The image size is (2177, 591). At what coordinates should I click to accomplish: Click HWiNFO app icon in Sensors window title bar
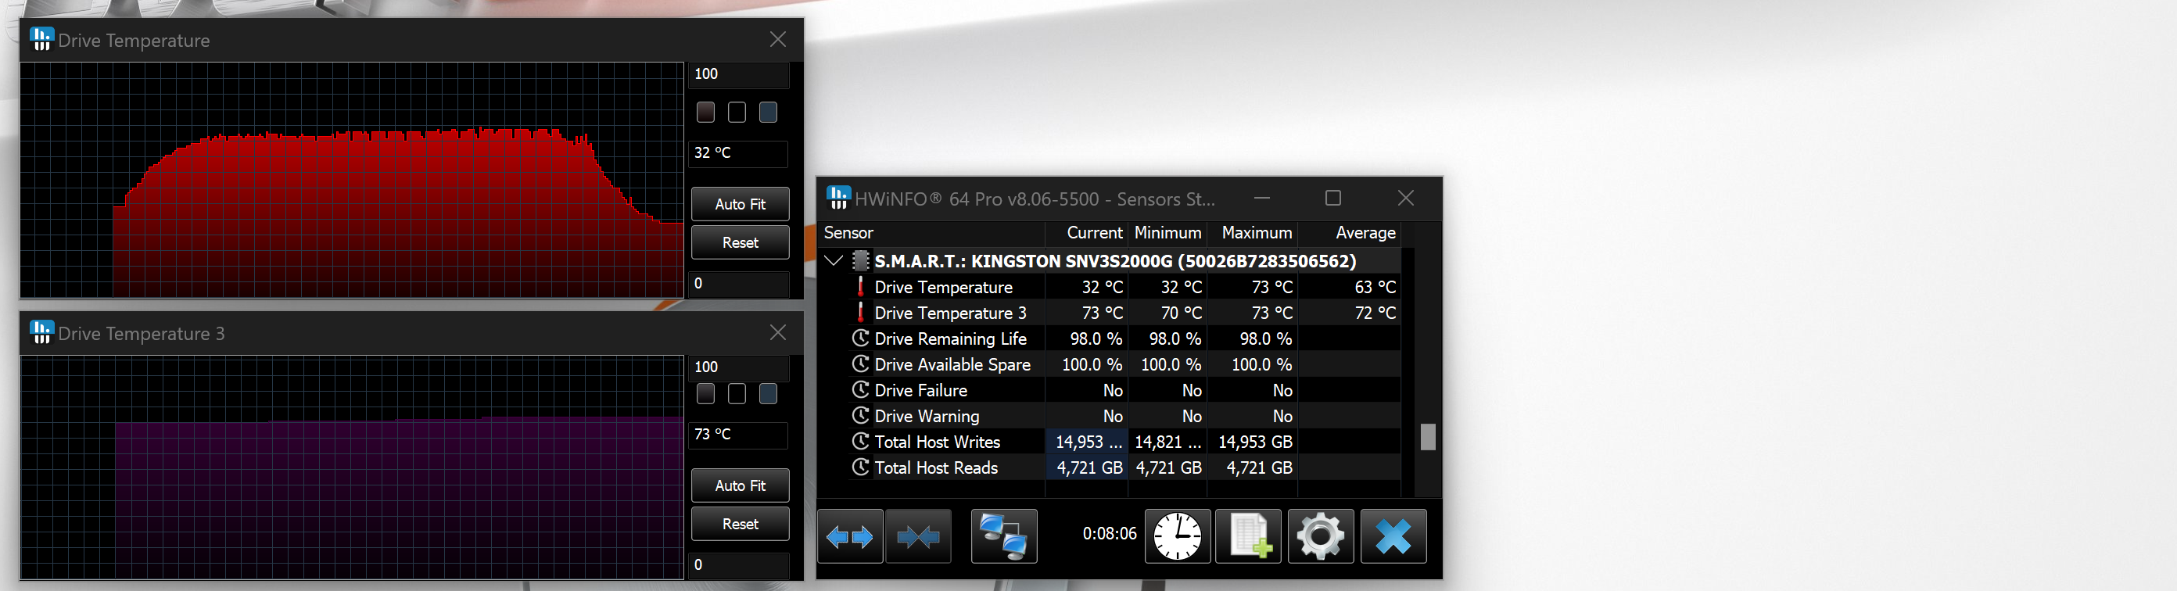click(837, 198)
